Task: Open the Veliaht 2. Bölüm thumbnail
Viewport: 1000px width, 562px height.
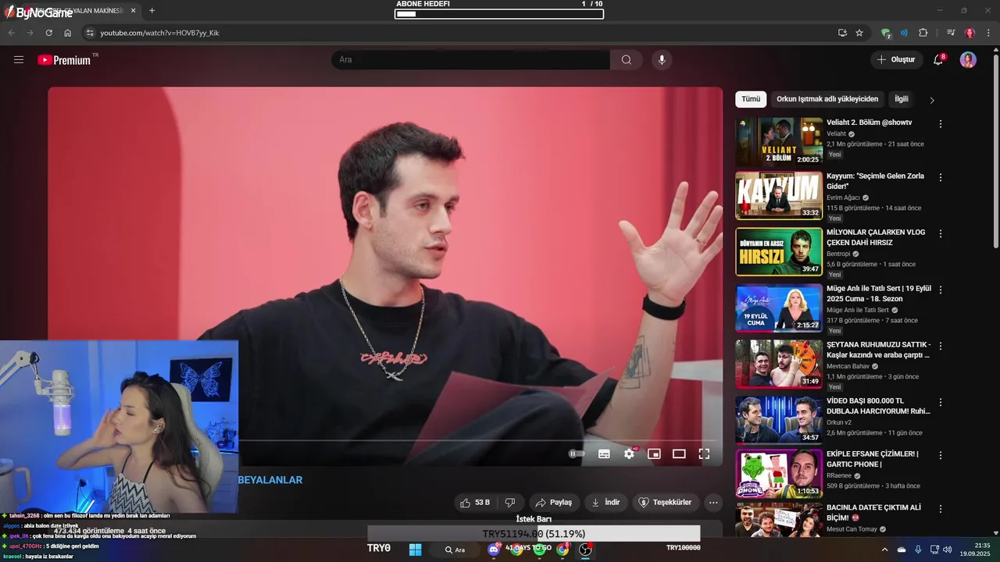Action: coord(779,141)
